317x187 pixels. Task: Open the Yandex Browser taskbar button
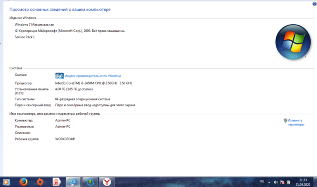[107, 182]
